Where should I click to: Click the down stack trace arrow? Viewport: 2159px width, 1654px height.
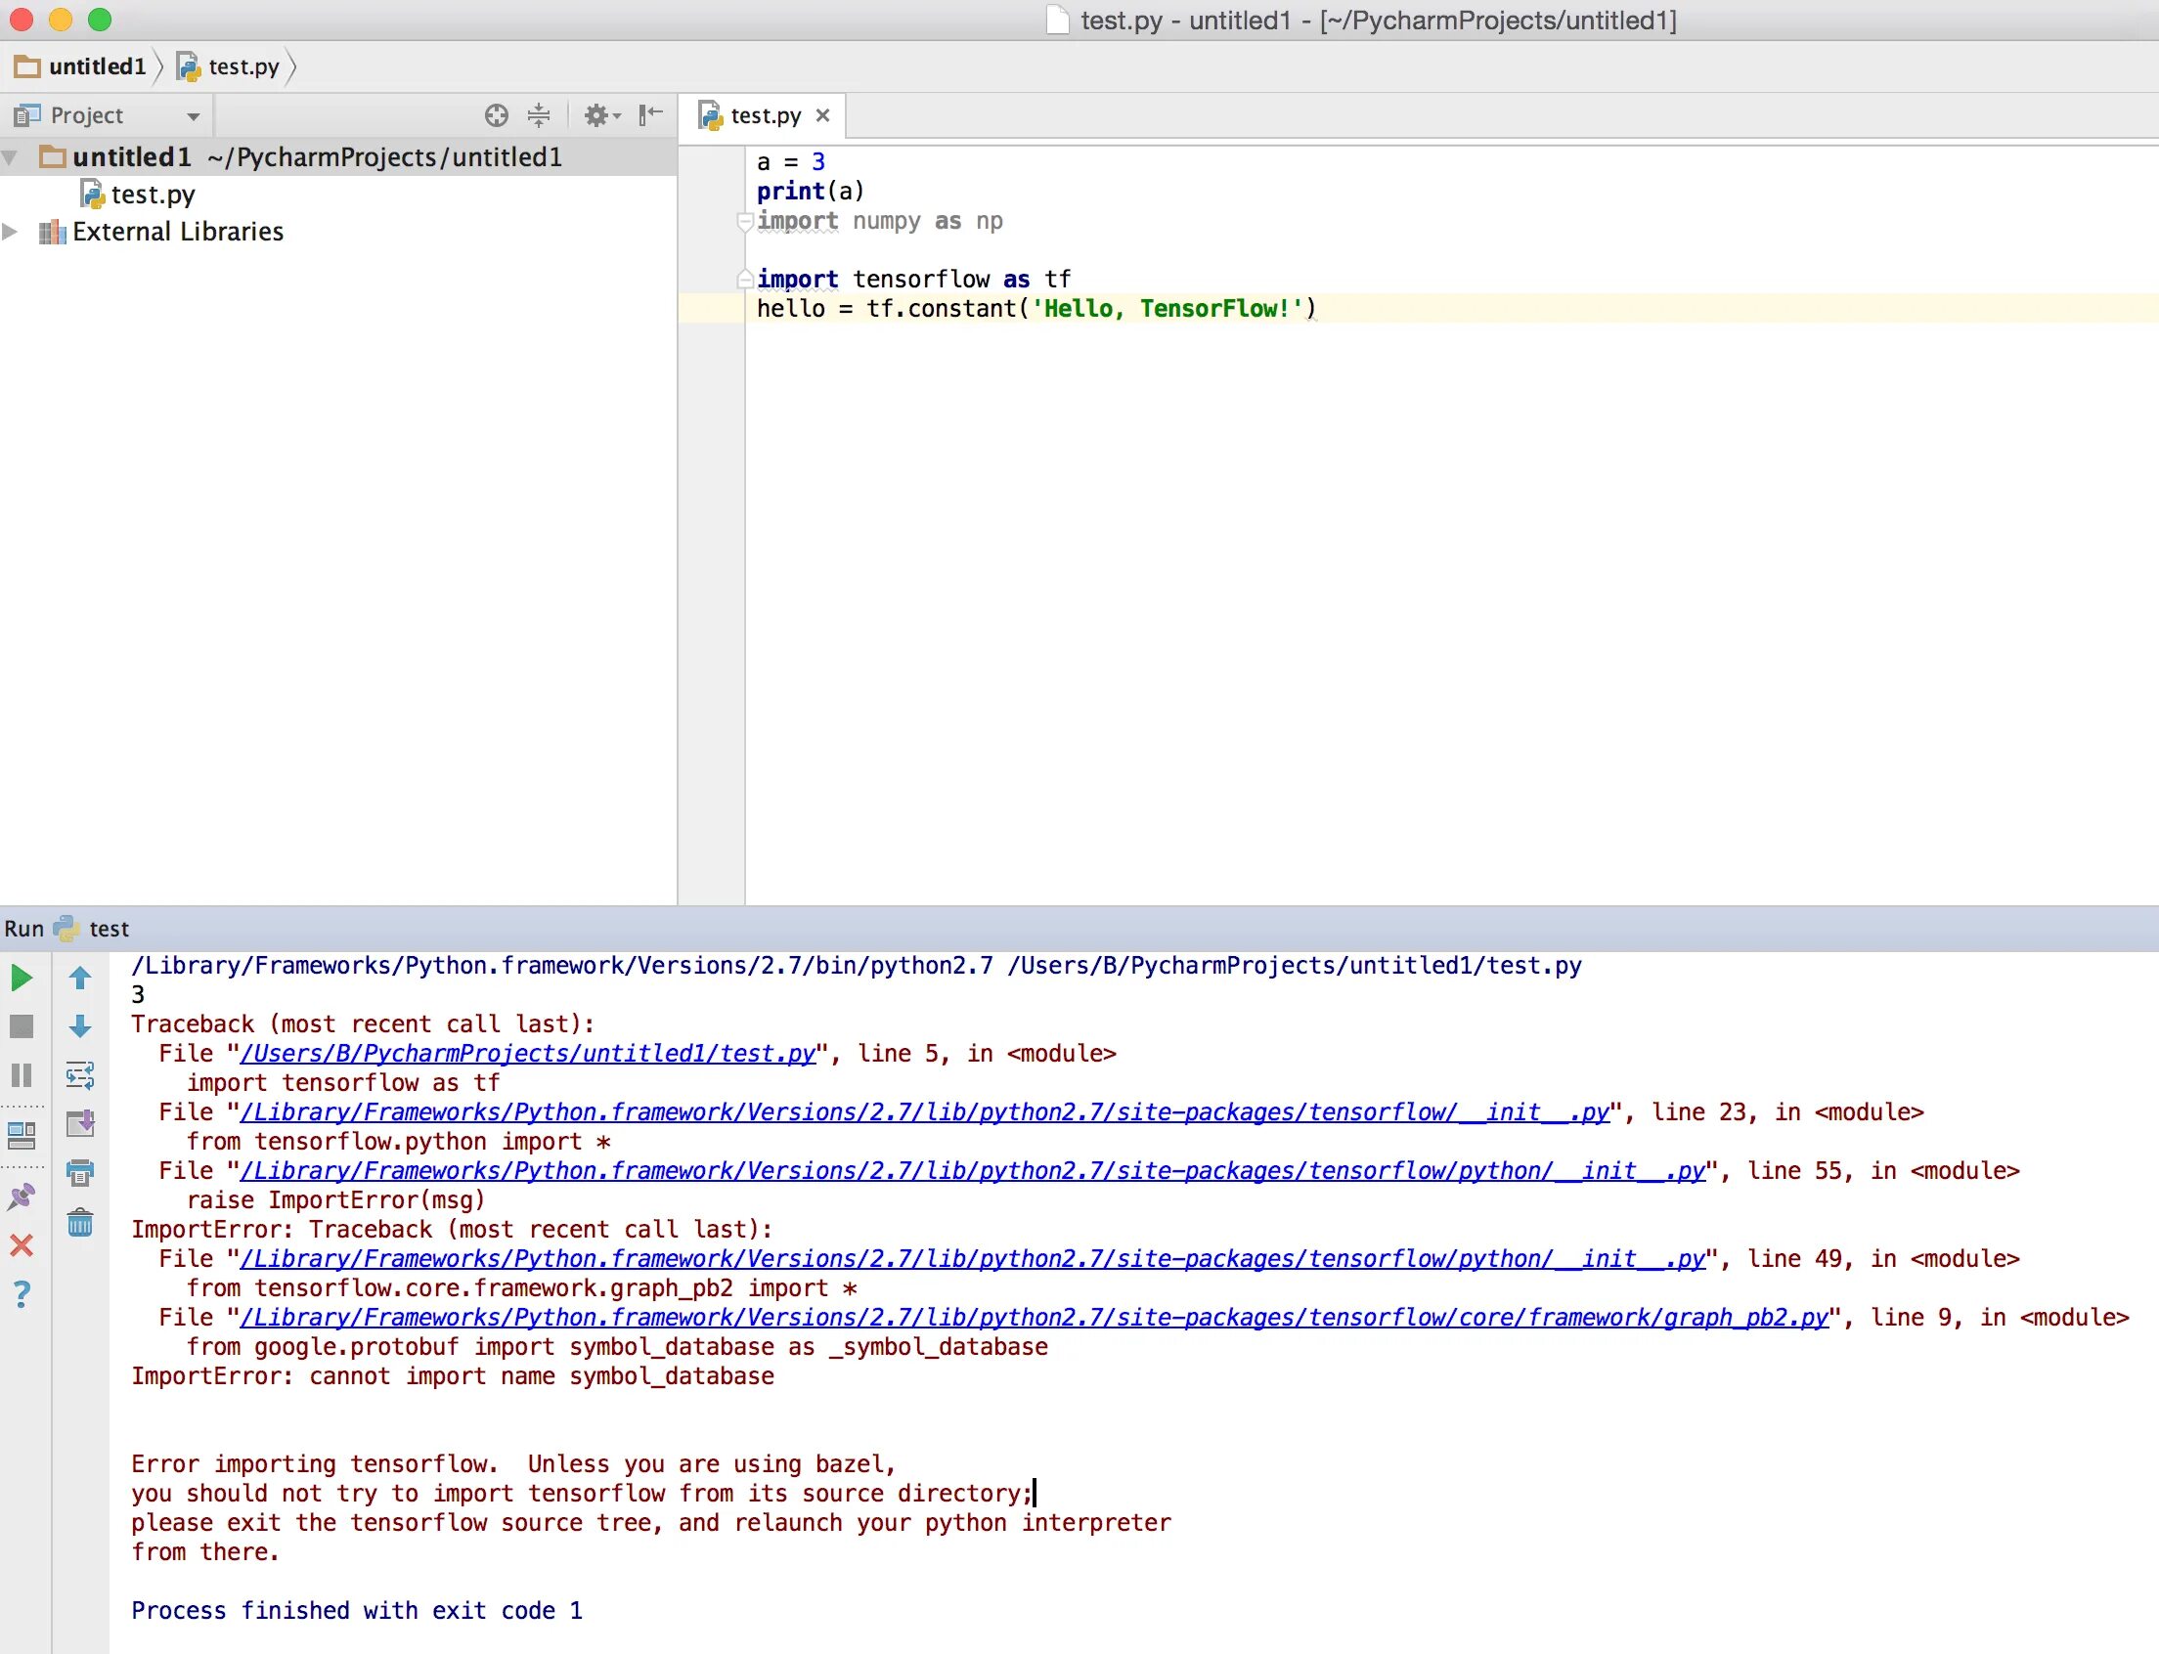(x=80, y=1026)
